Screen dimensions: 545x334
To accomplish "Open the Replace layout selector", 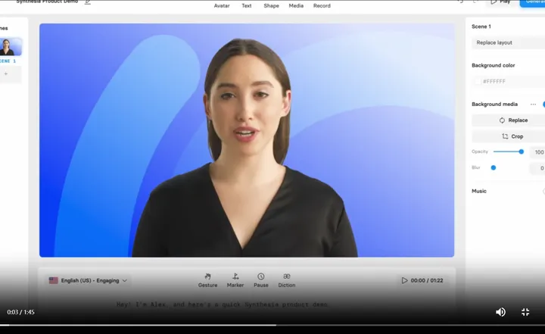I will click(x=508, y=43).
